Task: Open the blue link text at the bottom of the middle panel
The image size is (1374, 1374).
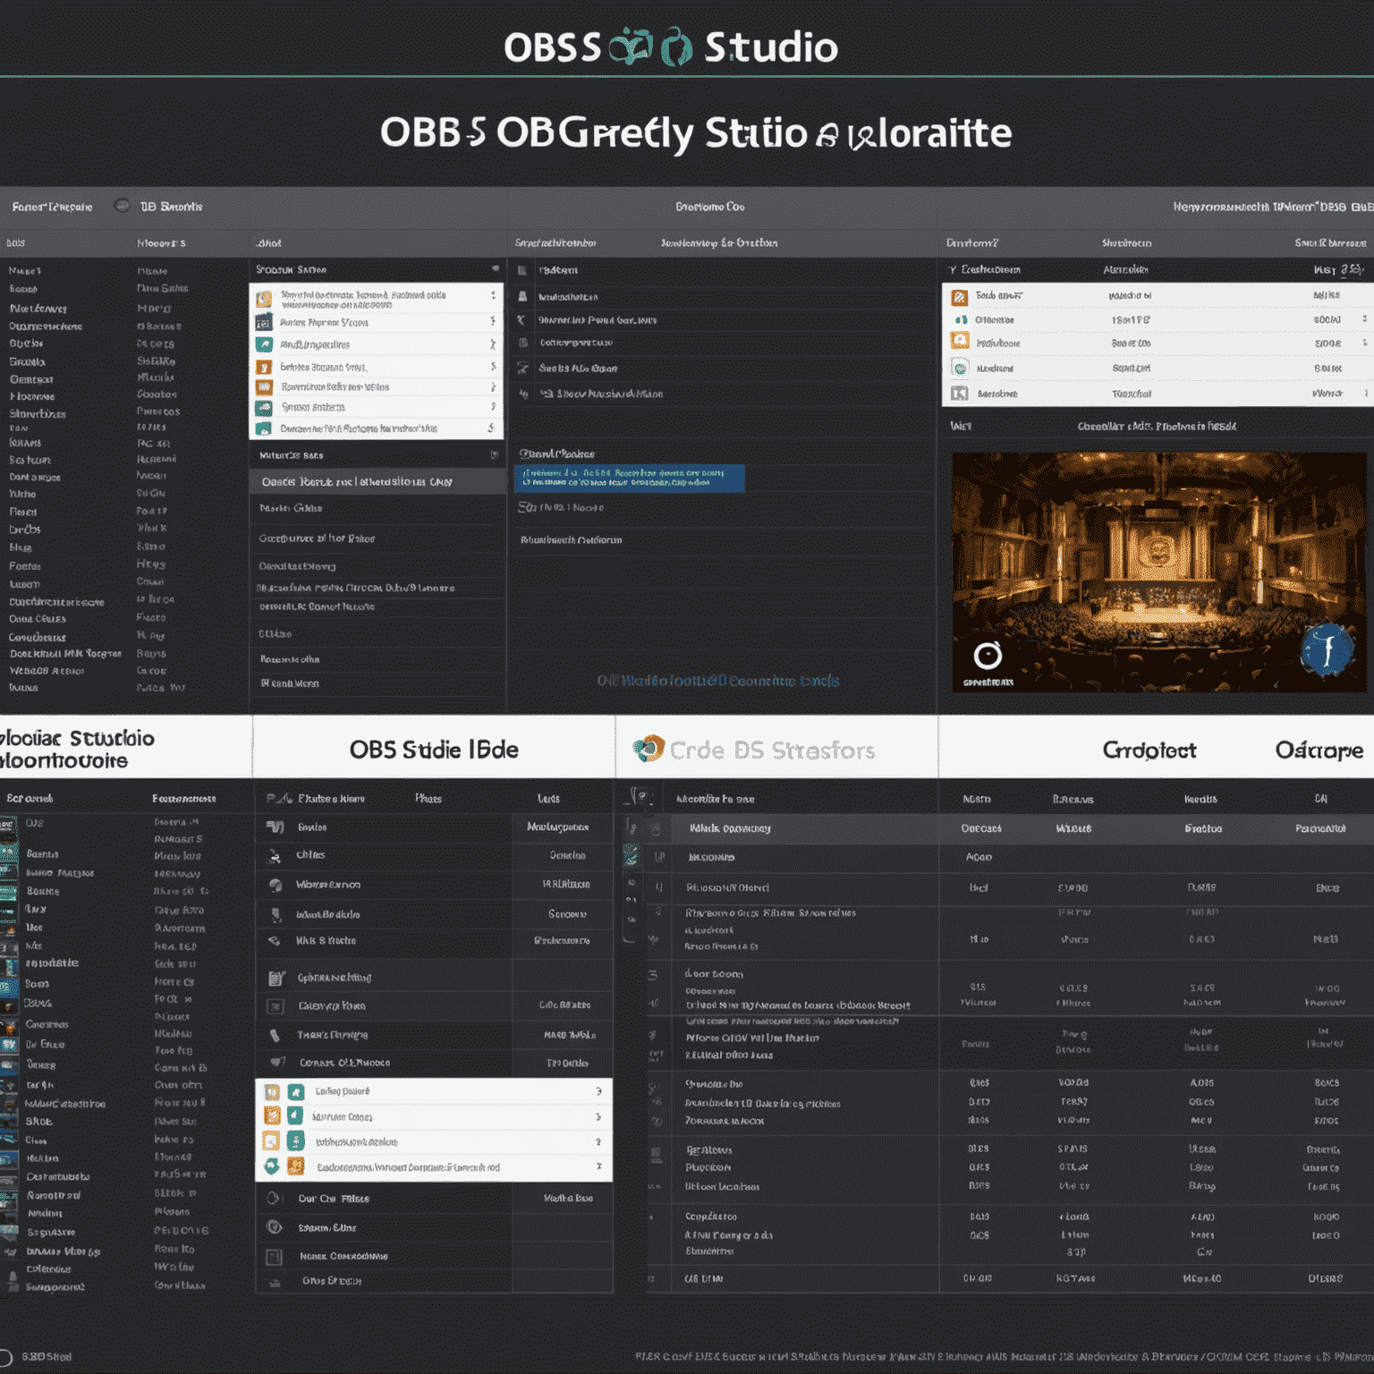Action: (x=717, y=681)
